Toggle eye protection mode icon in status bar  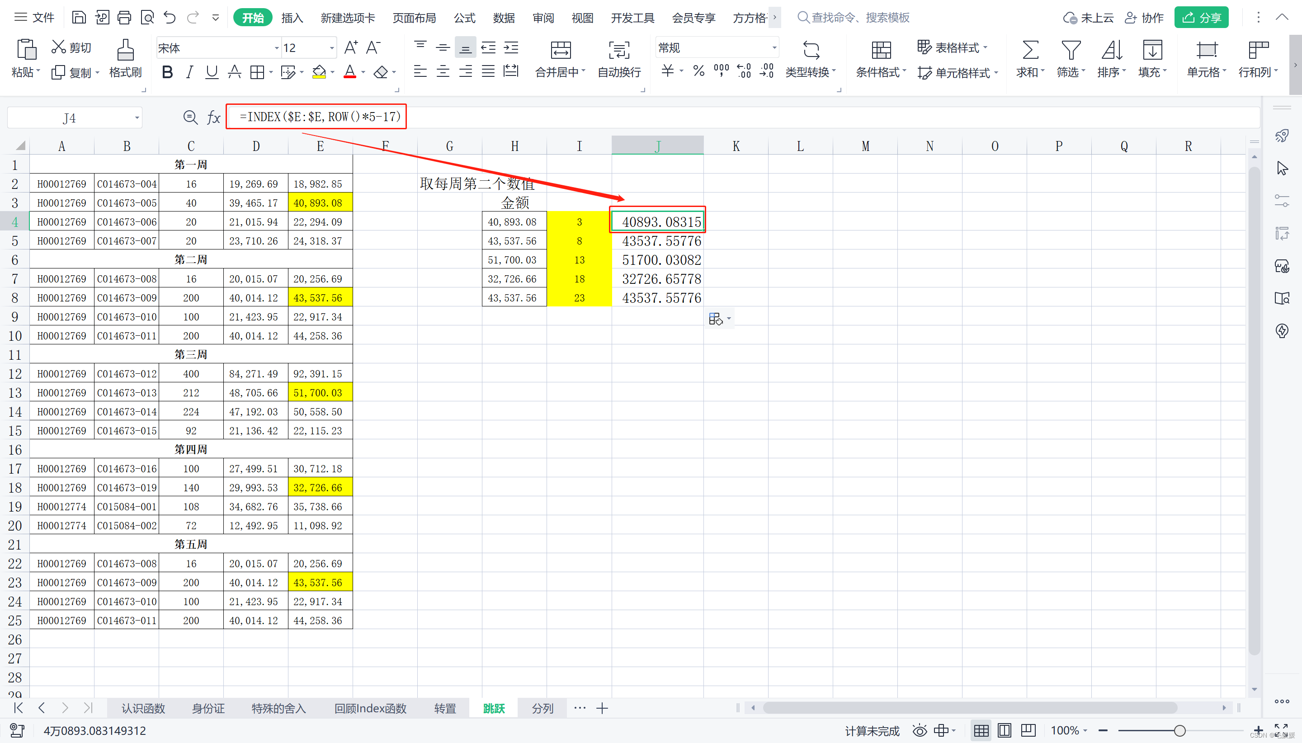click(x=920, y=731)
